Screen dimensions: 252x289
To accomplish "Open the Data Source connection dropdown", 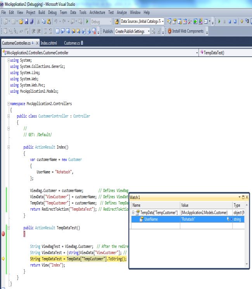I will [x=162, y=22].
